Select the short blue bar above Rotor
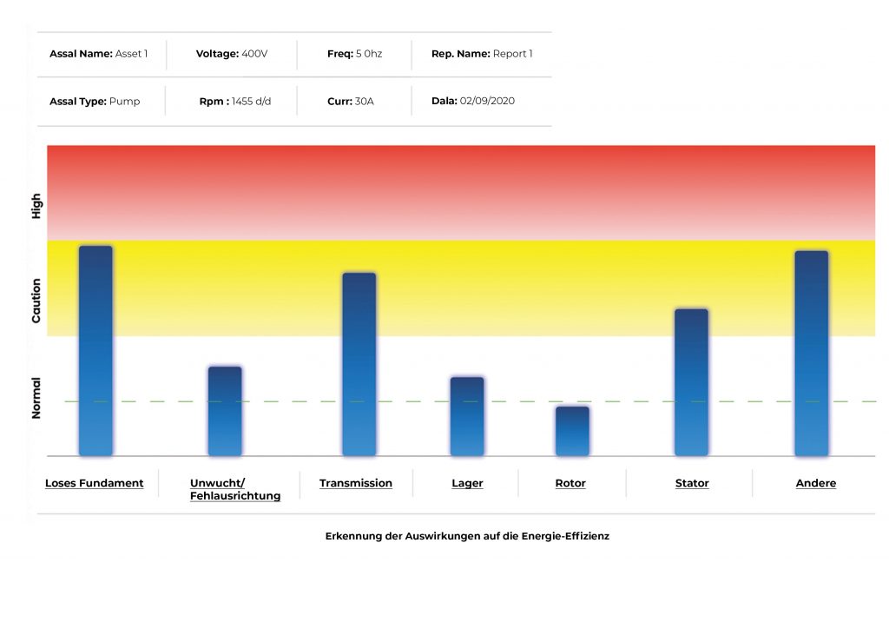This screenshot has height=629, width=889. point(572,431)
